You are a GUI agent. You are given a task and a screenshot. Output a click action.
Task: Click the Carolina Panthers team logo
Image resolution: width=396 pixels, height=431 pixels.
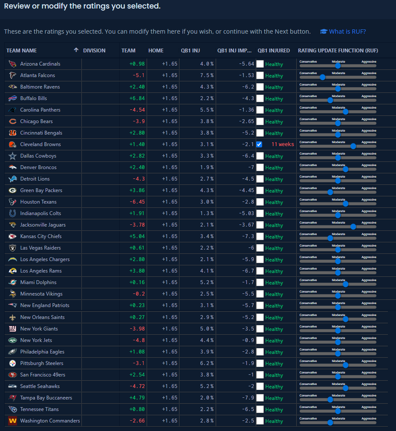click(x=12, y=110)
